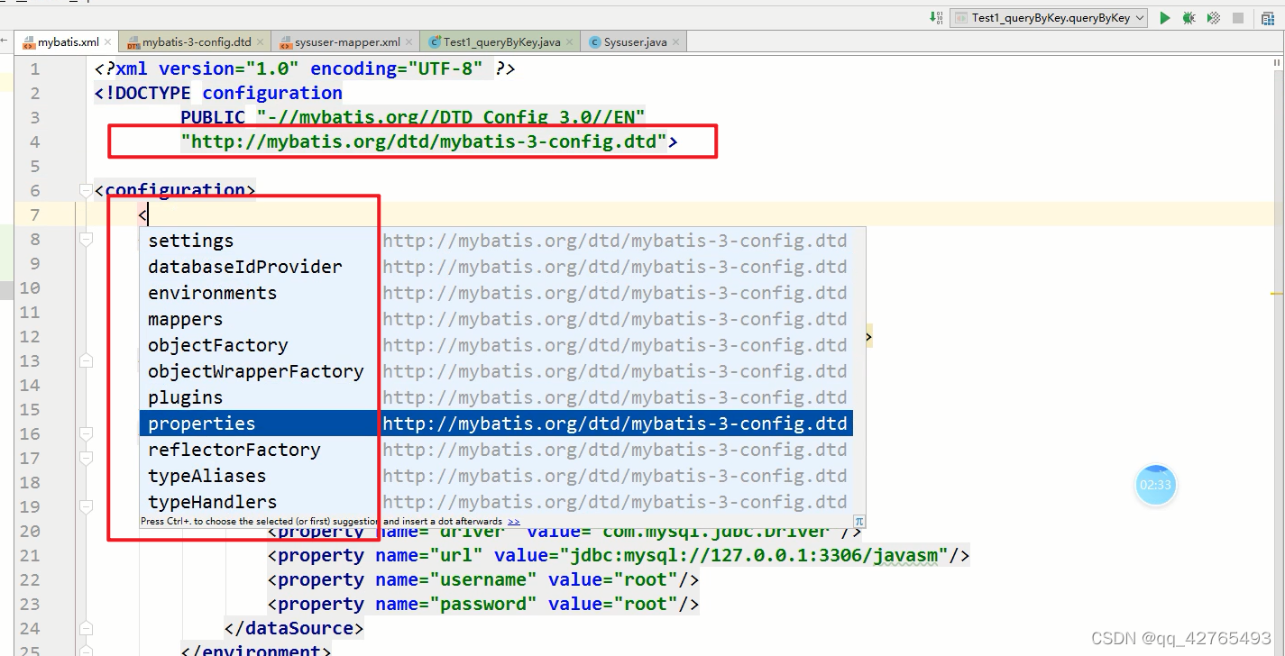Choose 'plugins' completion entry

click(496, 397)
